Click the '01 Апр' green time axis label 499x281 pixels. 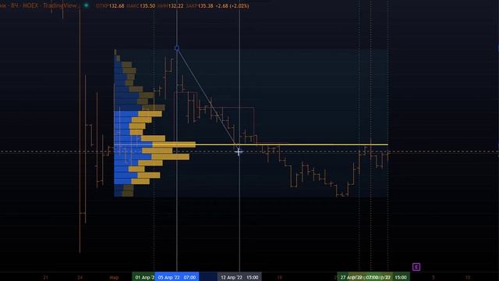click(x=143, y=277)
